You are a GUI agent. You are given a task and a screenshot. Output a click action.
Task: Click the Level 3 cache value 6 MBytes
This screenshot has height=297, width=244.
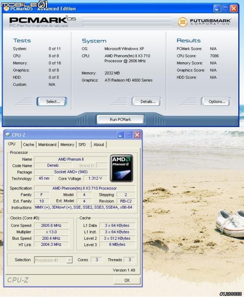point(117,244)
